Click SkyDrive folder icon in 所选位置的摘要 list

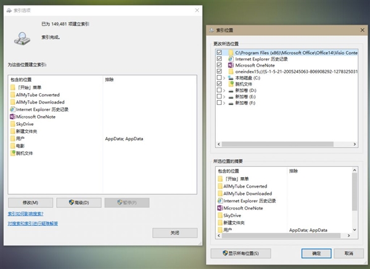(220, 215)
